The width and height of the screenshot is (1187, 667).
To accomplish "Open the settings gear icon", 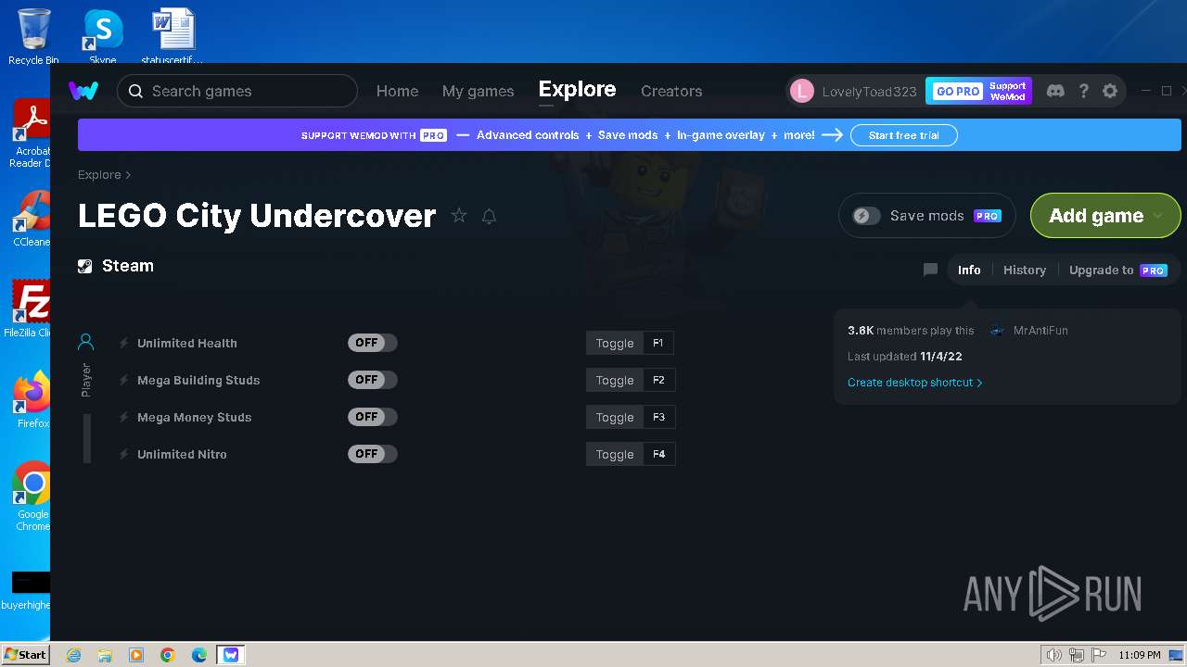I will 1110,91.
